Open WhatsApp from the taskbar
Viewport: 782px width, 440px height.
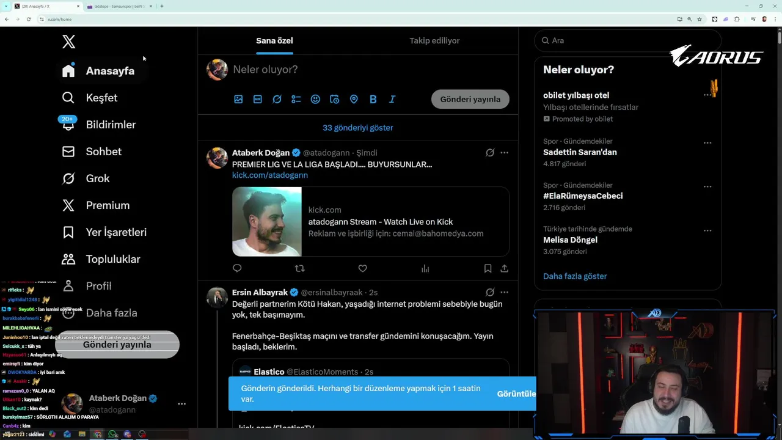tap(112, 435)
